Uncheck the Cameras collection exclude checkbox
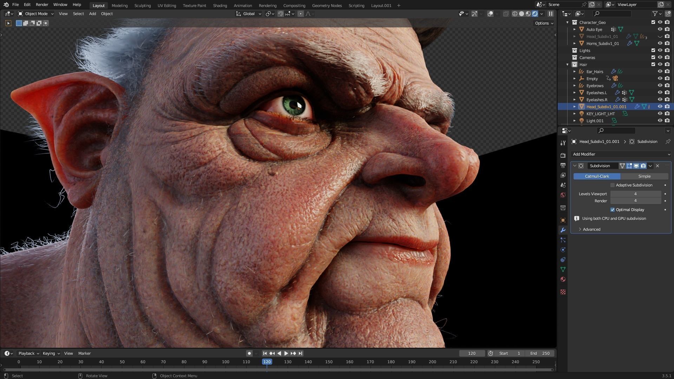Screen dimensions: 674x379 point(653,57)
